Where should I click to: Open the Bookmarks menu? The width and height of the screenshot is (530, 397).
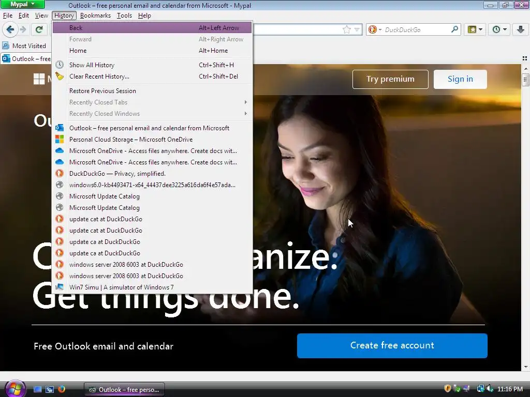[x=95, y=16]
